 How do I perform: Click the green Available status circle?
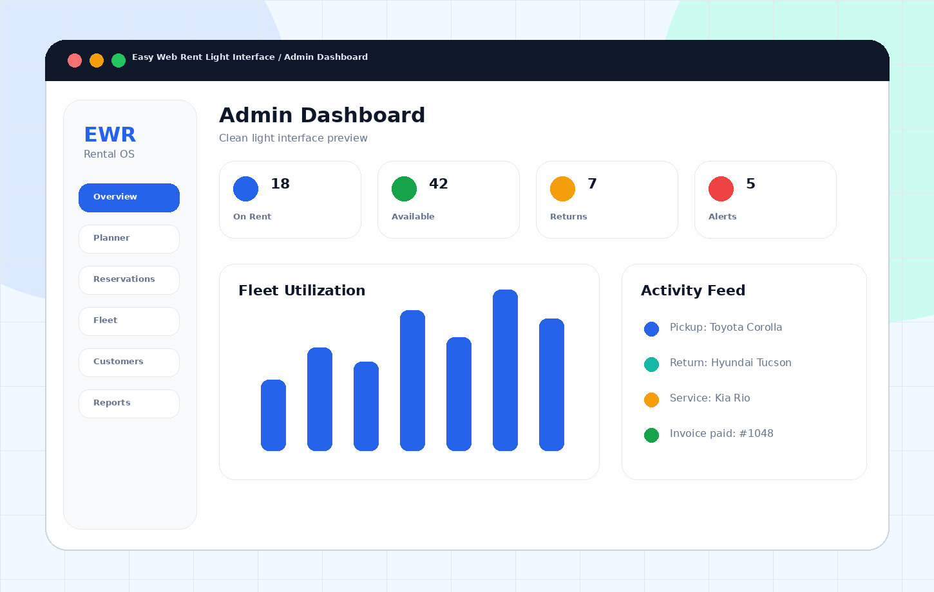point(404,189)
